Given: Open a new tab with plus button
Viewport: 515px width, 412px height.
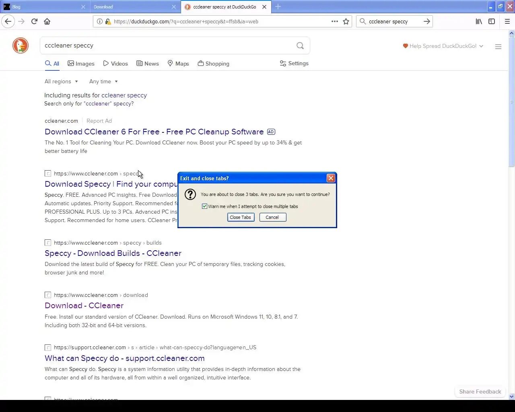Looking at the screenshot, I should click(278, 6).
